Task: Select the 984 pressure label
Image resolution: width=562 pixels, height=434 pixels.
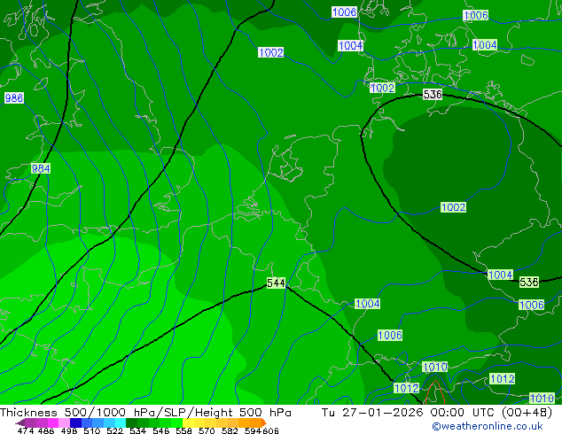Action: (x=41, y=168)
